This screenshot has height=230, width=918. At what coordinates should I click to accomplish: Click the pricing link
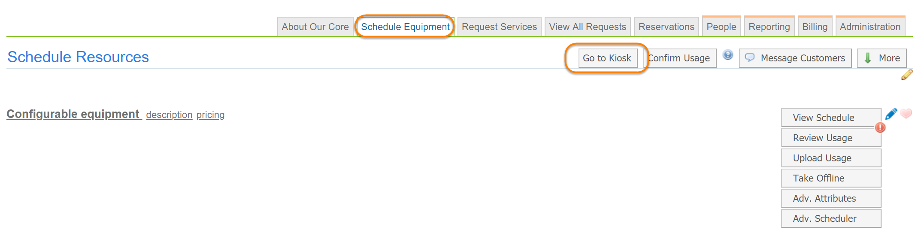(x=210, y=115)
